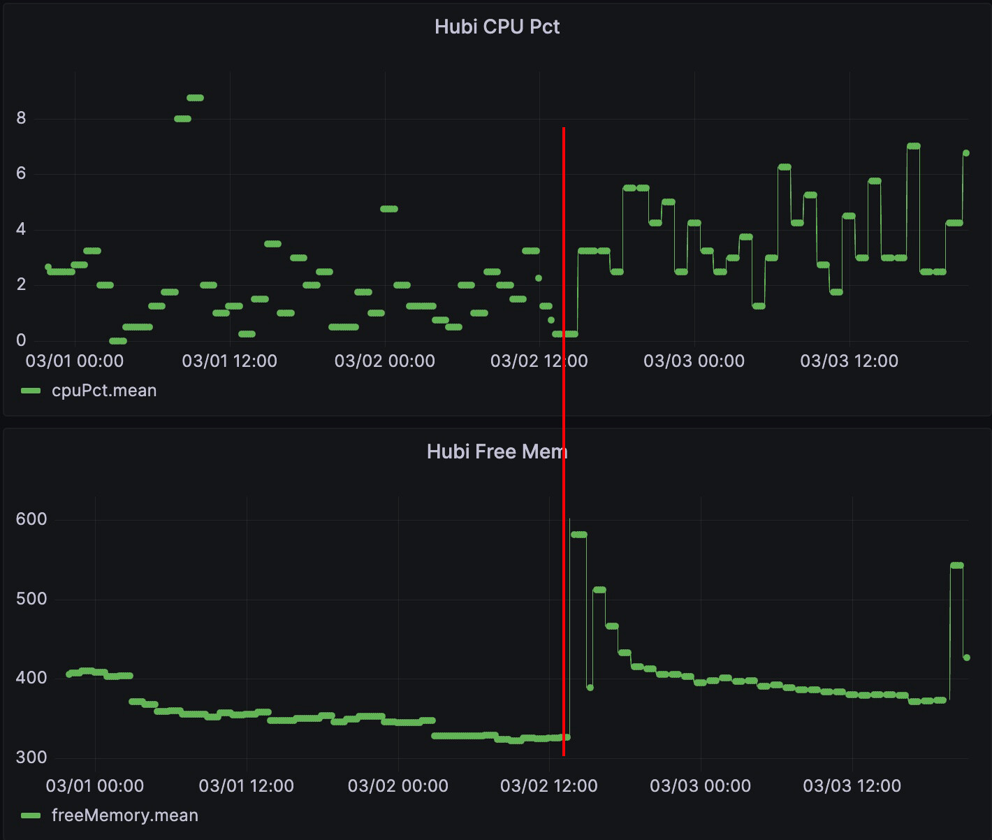Click the Hubi Free Mem panel title
Viewport: 992px width, 840px height.
tap(497, 451)
